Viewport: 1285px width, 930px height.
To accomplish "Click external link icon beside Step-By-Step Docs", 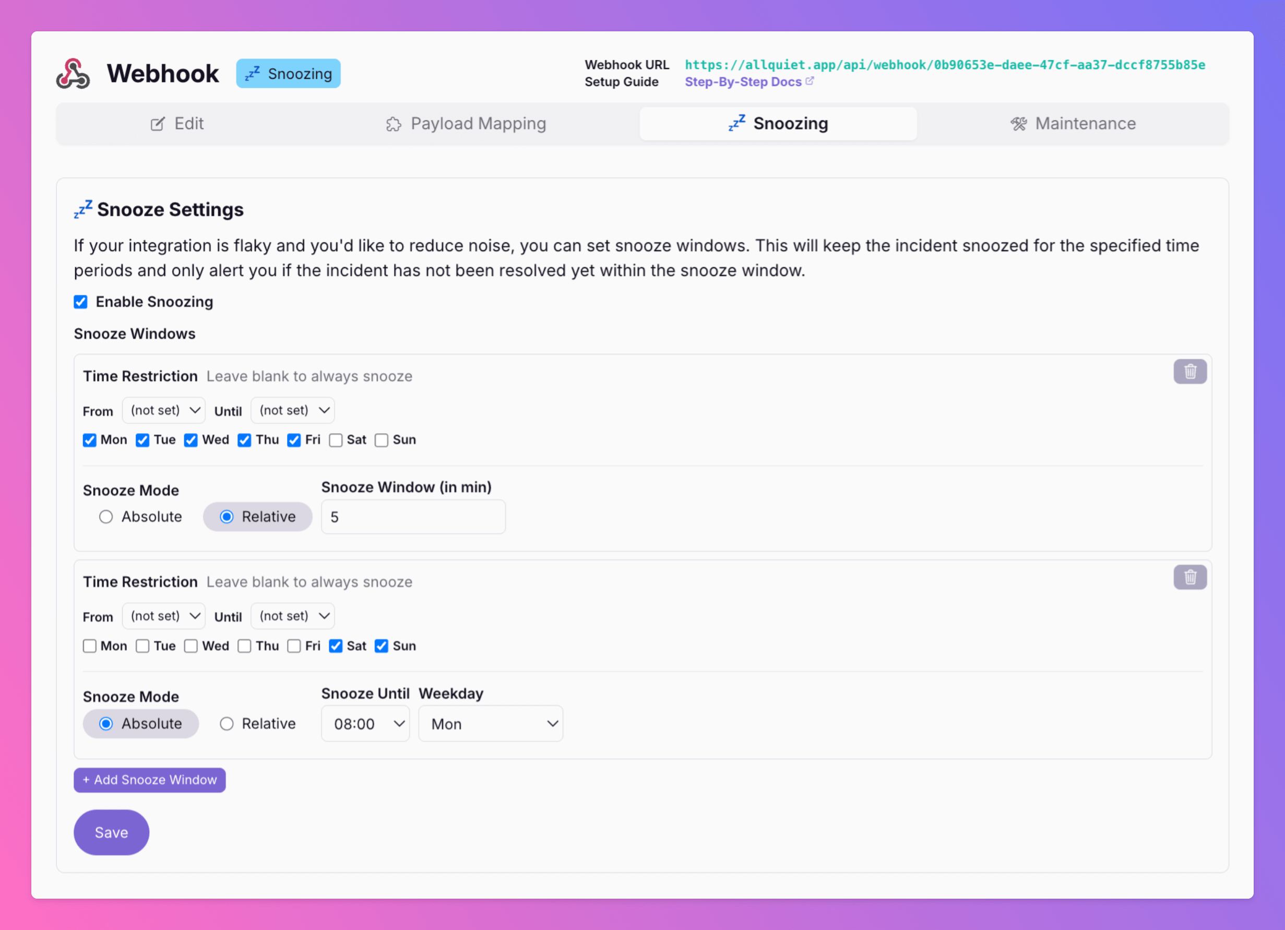I will click(810, 81).
